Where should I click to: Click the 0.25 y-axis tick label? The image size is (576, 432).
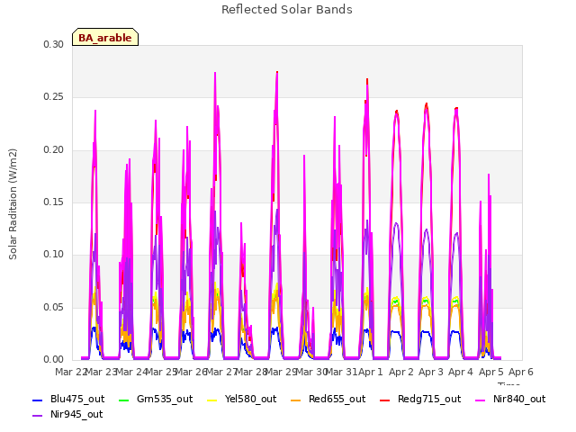54,97
